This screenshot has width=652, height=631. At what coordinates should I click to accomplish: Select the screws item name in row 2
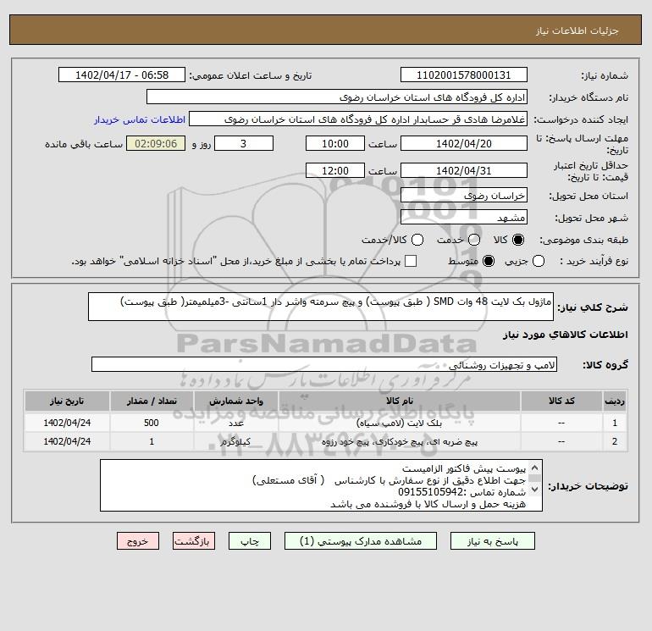[x=399, y=442]
